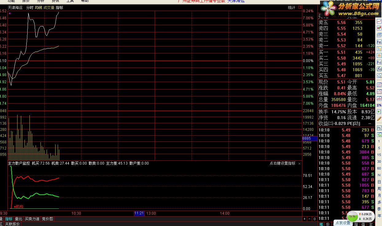Screen dimensions: 382x226
Task: Switch to yearly period 年
Action: pyautogui.click(x=379, y=216)
